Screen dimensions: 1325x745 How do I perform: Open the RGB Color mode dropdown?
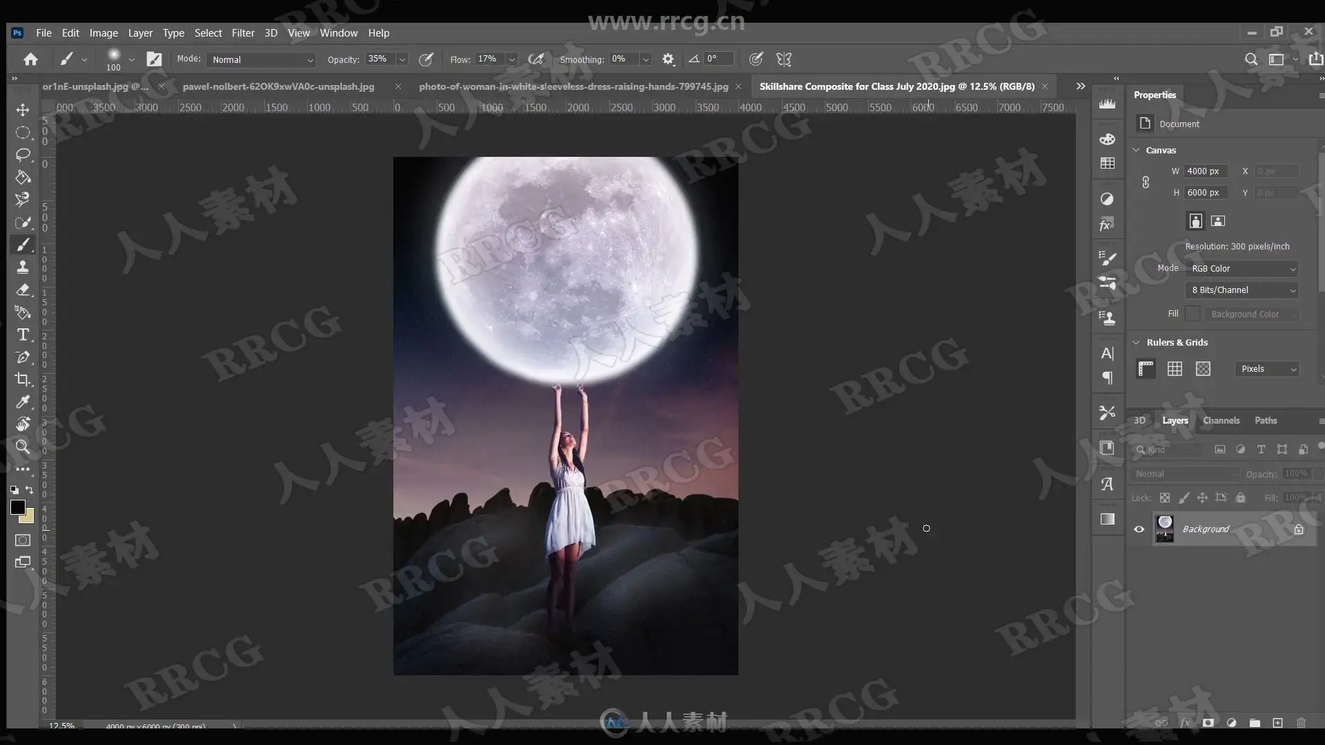(1241, 268)
